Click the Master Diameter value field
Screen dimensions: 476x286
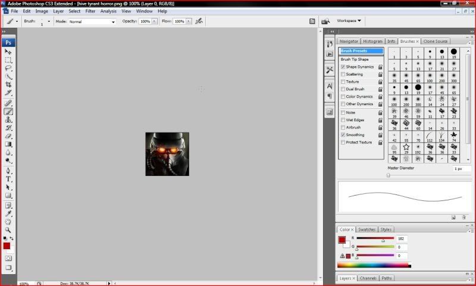pyautogui.click(x=462, y=169)
